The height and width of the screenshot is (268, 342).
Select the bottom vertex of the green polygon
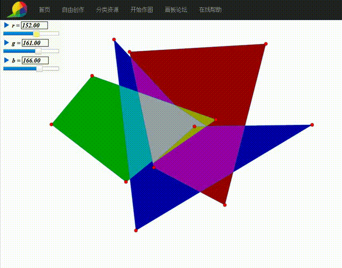click(x=126, y=182)
